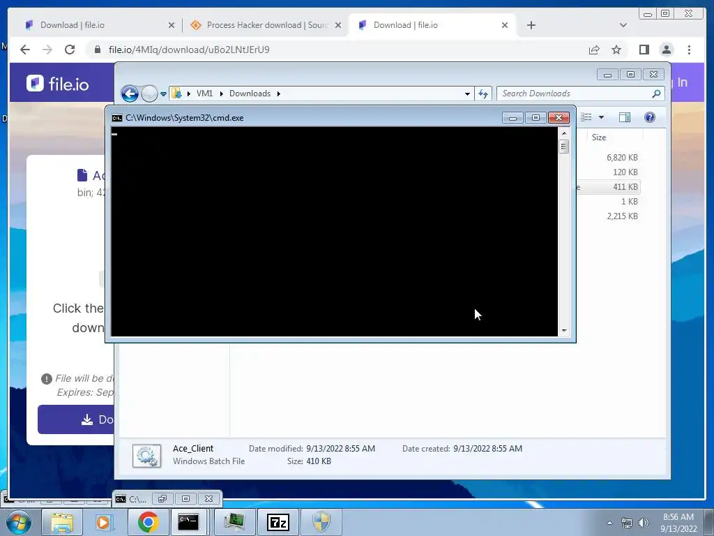Change view with Explorer view icon

586,117
